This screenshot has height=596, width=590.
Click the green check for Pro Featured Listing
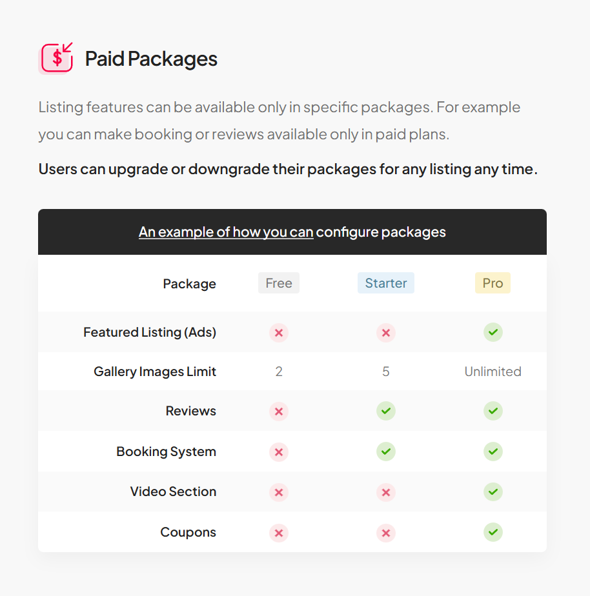coord(493,332)
